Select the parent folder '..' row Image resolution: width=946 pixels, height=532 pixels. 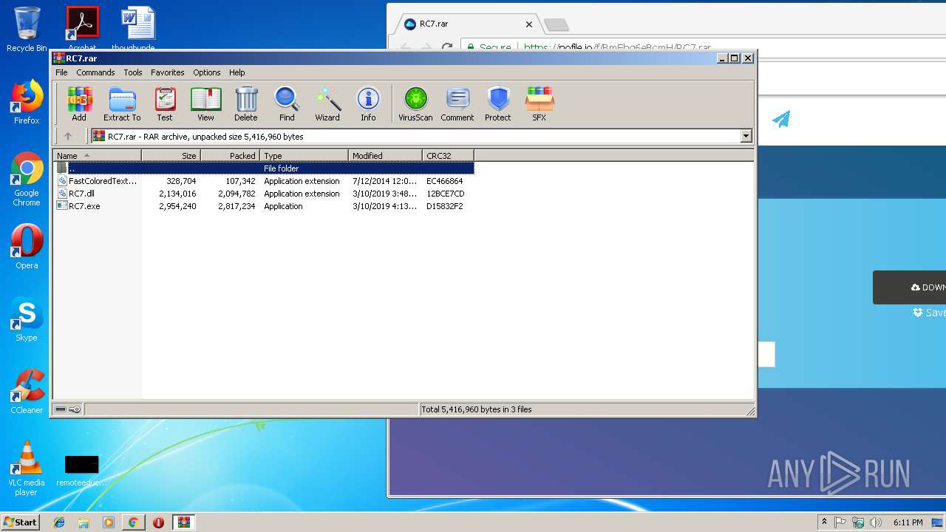264,168
